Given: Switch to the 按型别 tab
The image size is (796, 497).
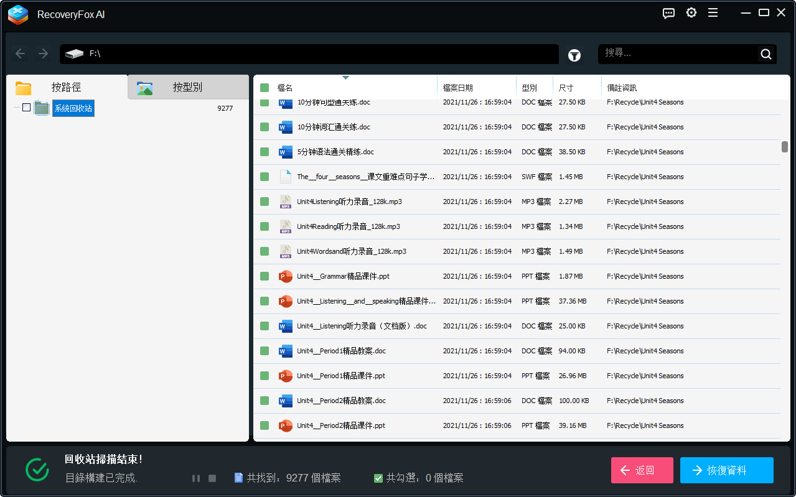Looking at the screenshot, I should pyautogui.click(x=188, y=87).
